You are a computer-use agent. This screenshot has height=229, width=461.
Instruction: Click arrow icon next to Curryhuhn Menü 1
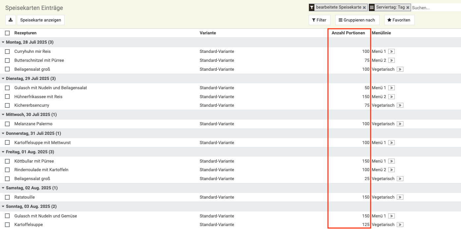point(392,52)
